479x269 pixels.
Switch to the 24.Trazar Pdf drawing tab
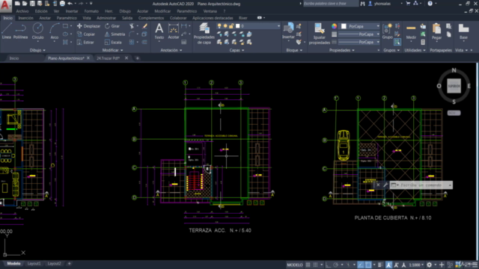(x=108, y=58)
